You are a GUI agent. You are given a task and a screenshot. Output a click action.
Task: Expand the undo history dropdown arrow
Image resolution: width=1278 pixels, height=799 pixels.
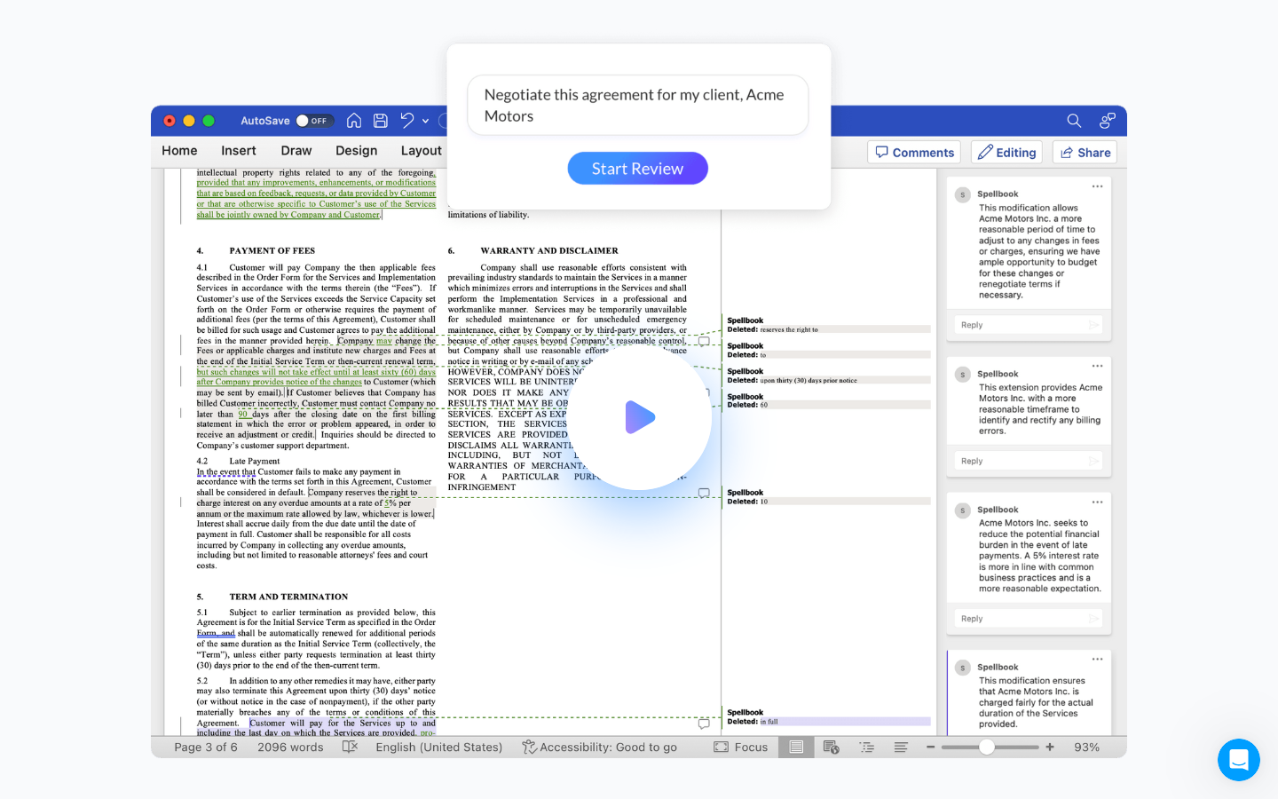(x=426, y=121)
